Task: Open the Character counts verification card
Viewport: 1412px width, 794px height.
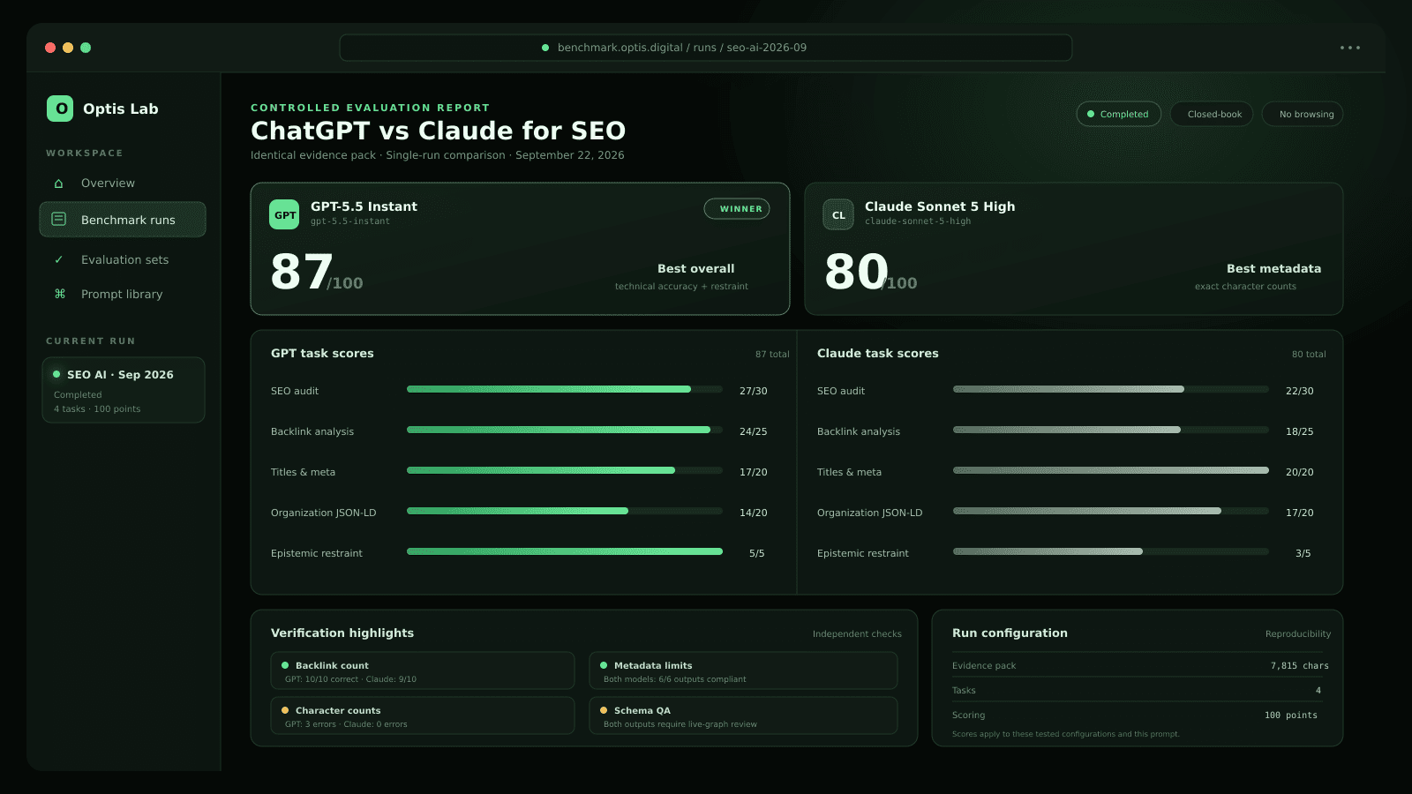Action: click(423, 715)
